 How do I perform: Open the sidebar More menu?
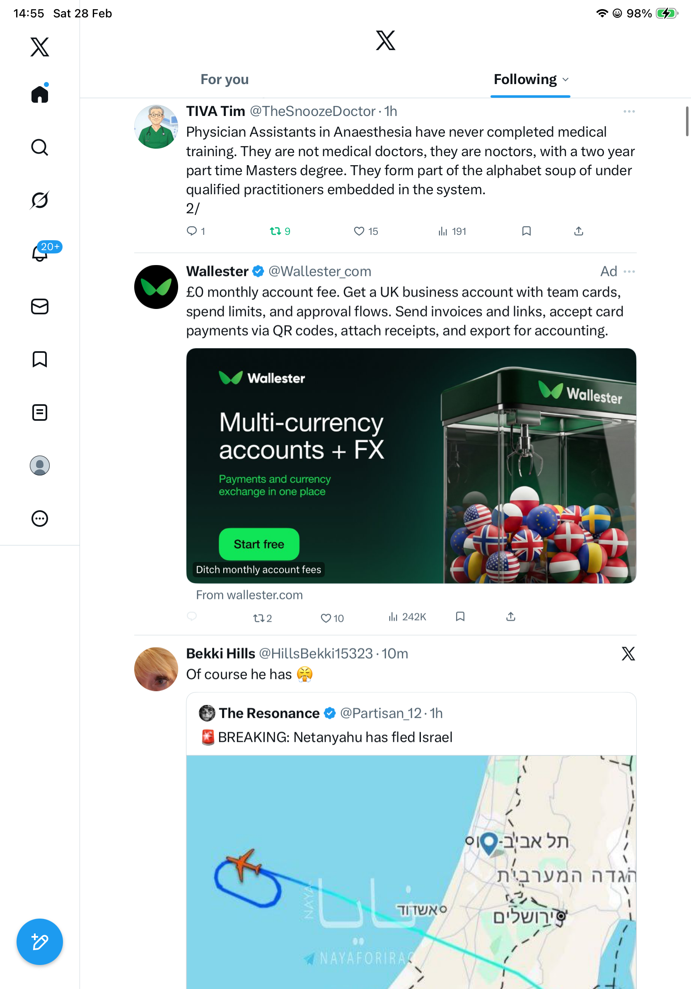(x=40, y=518)
